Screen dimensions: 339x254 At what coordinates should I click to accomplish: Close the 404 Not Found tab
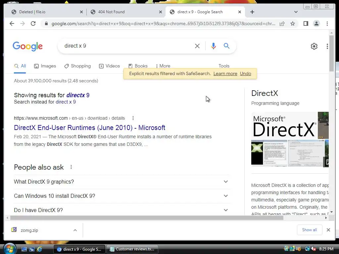click(x=161, y=12)
